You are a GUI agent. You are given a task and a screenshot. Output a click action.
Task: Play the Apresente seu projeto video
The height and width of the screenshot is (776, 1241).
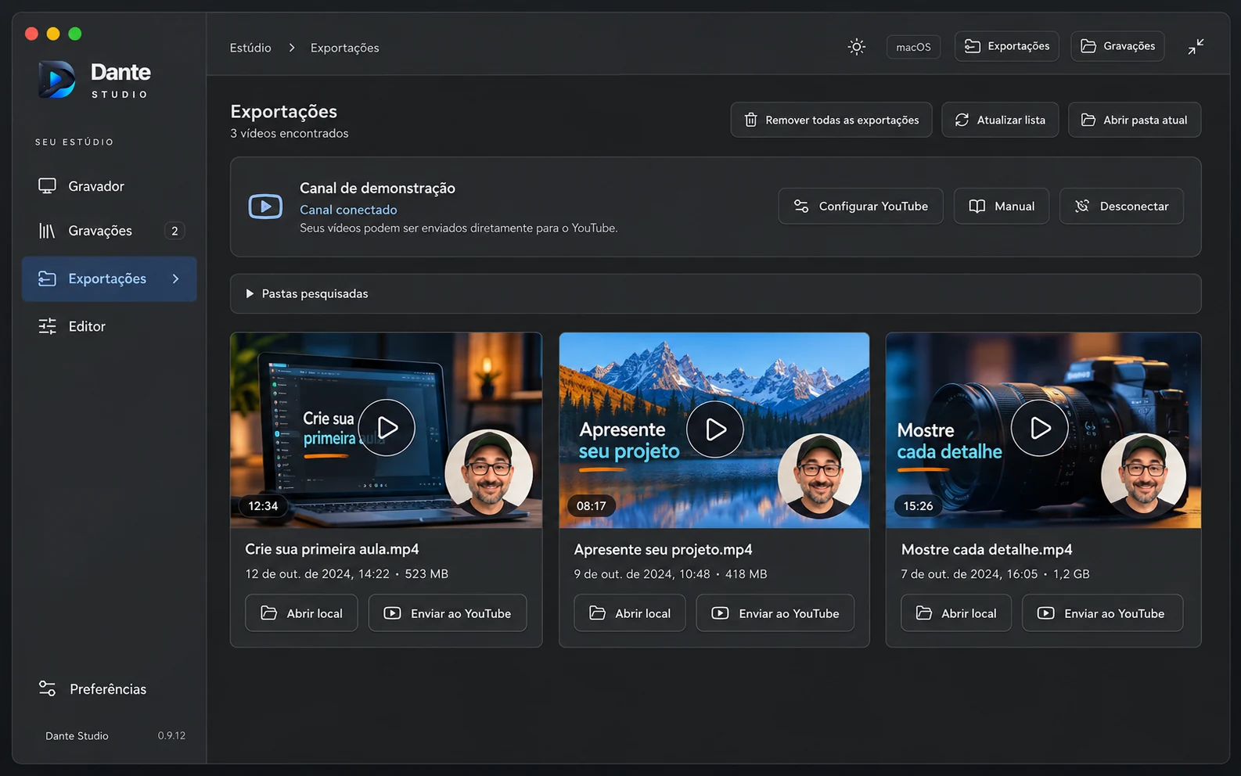[x=715, y=429]
